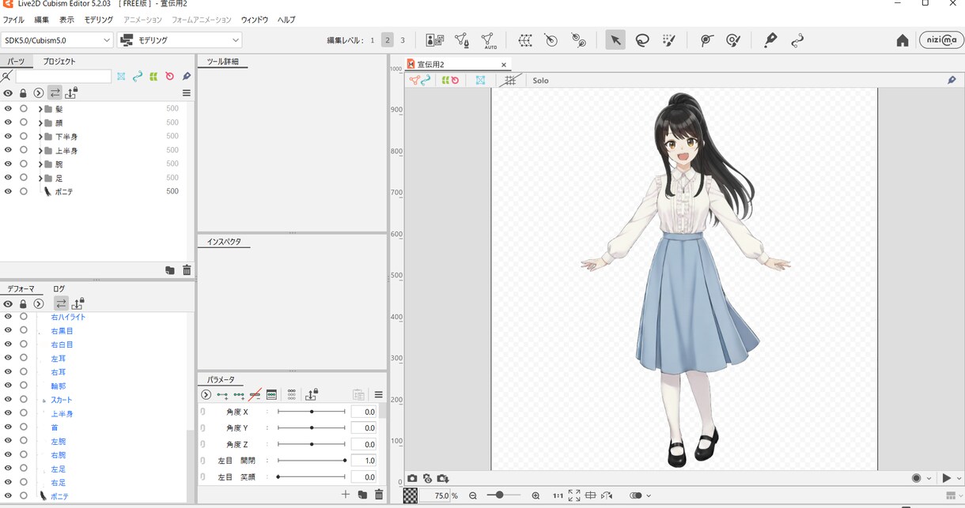Adjust the canvas zoom slider

(503, 495)
